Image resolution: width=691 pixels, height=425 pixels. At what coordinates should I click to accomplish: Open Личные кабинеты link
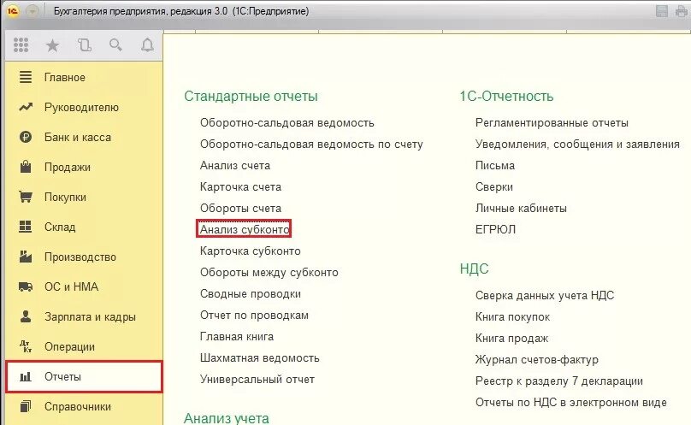[521, 209]
